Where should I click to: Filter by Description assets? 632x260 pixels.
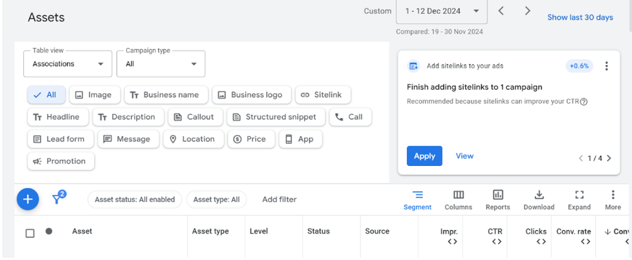click(x=128, y=117)
